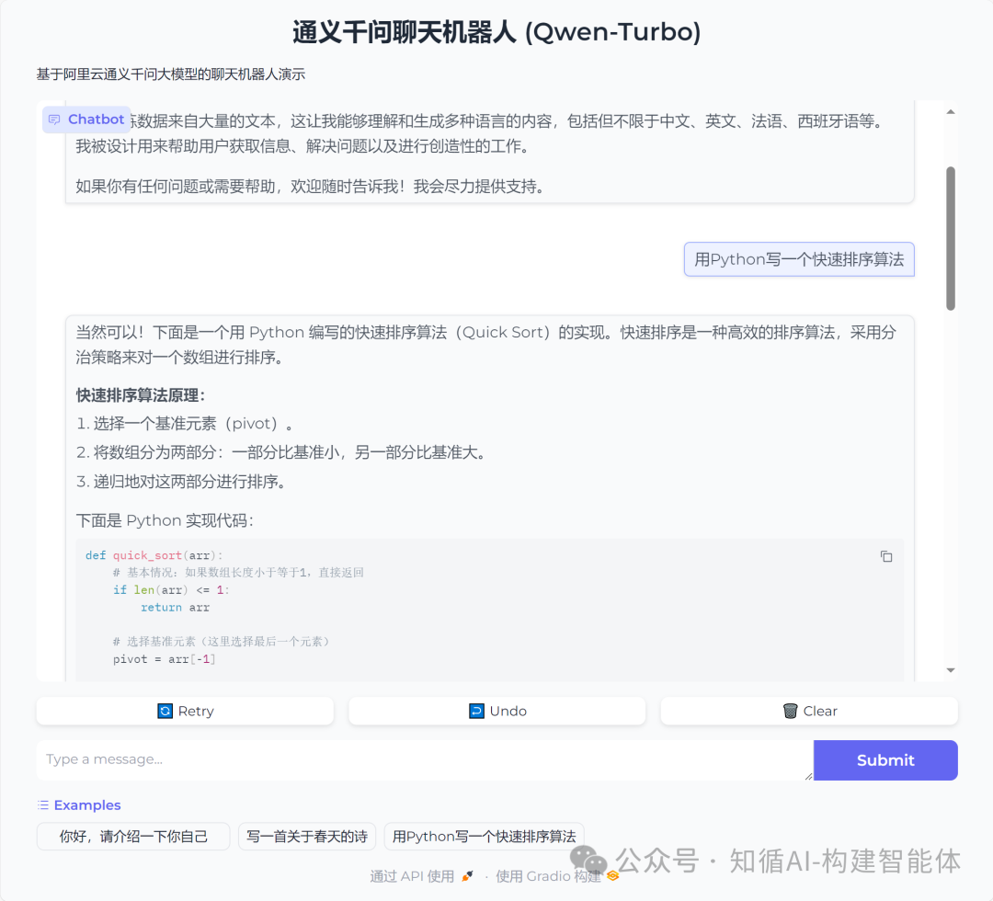Click the Examples list icon
Image resolution: width=993 pixels, height=901 pixels.
(x=43, y=804)
